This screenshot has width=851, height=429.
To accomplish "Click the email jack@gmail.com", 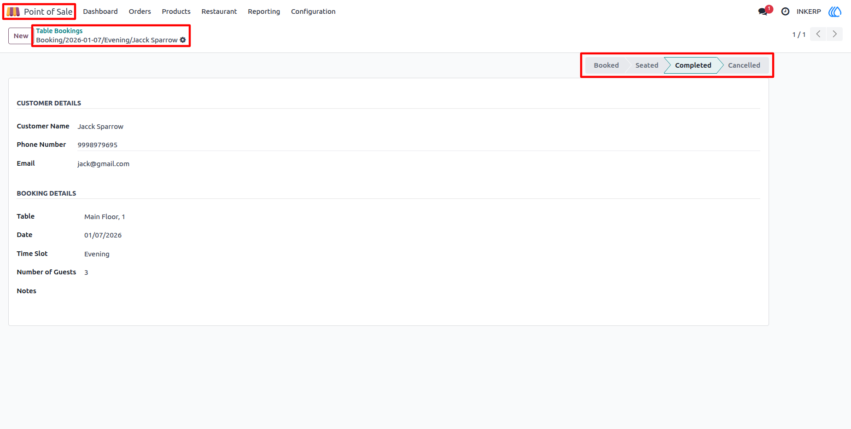I will (x=103, y=164).
